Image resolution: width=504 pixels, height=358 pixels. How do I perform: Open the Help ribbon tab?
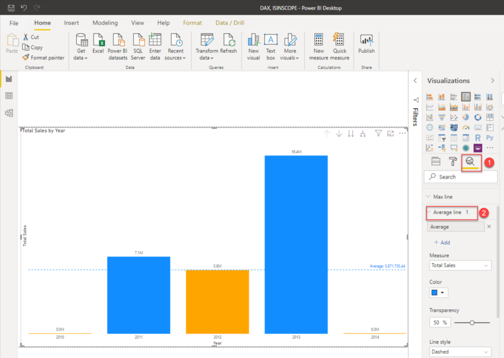163,23
